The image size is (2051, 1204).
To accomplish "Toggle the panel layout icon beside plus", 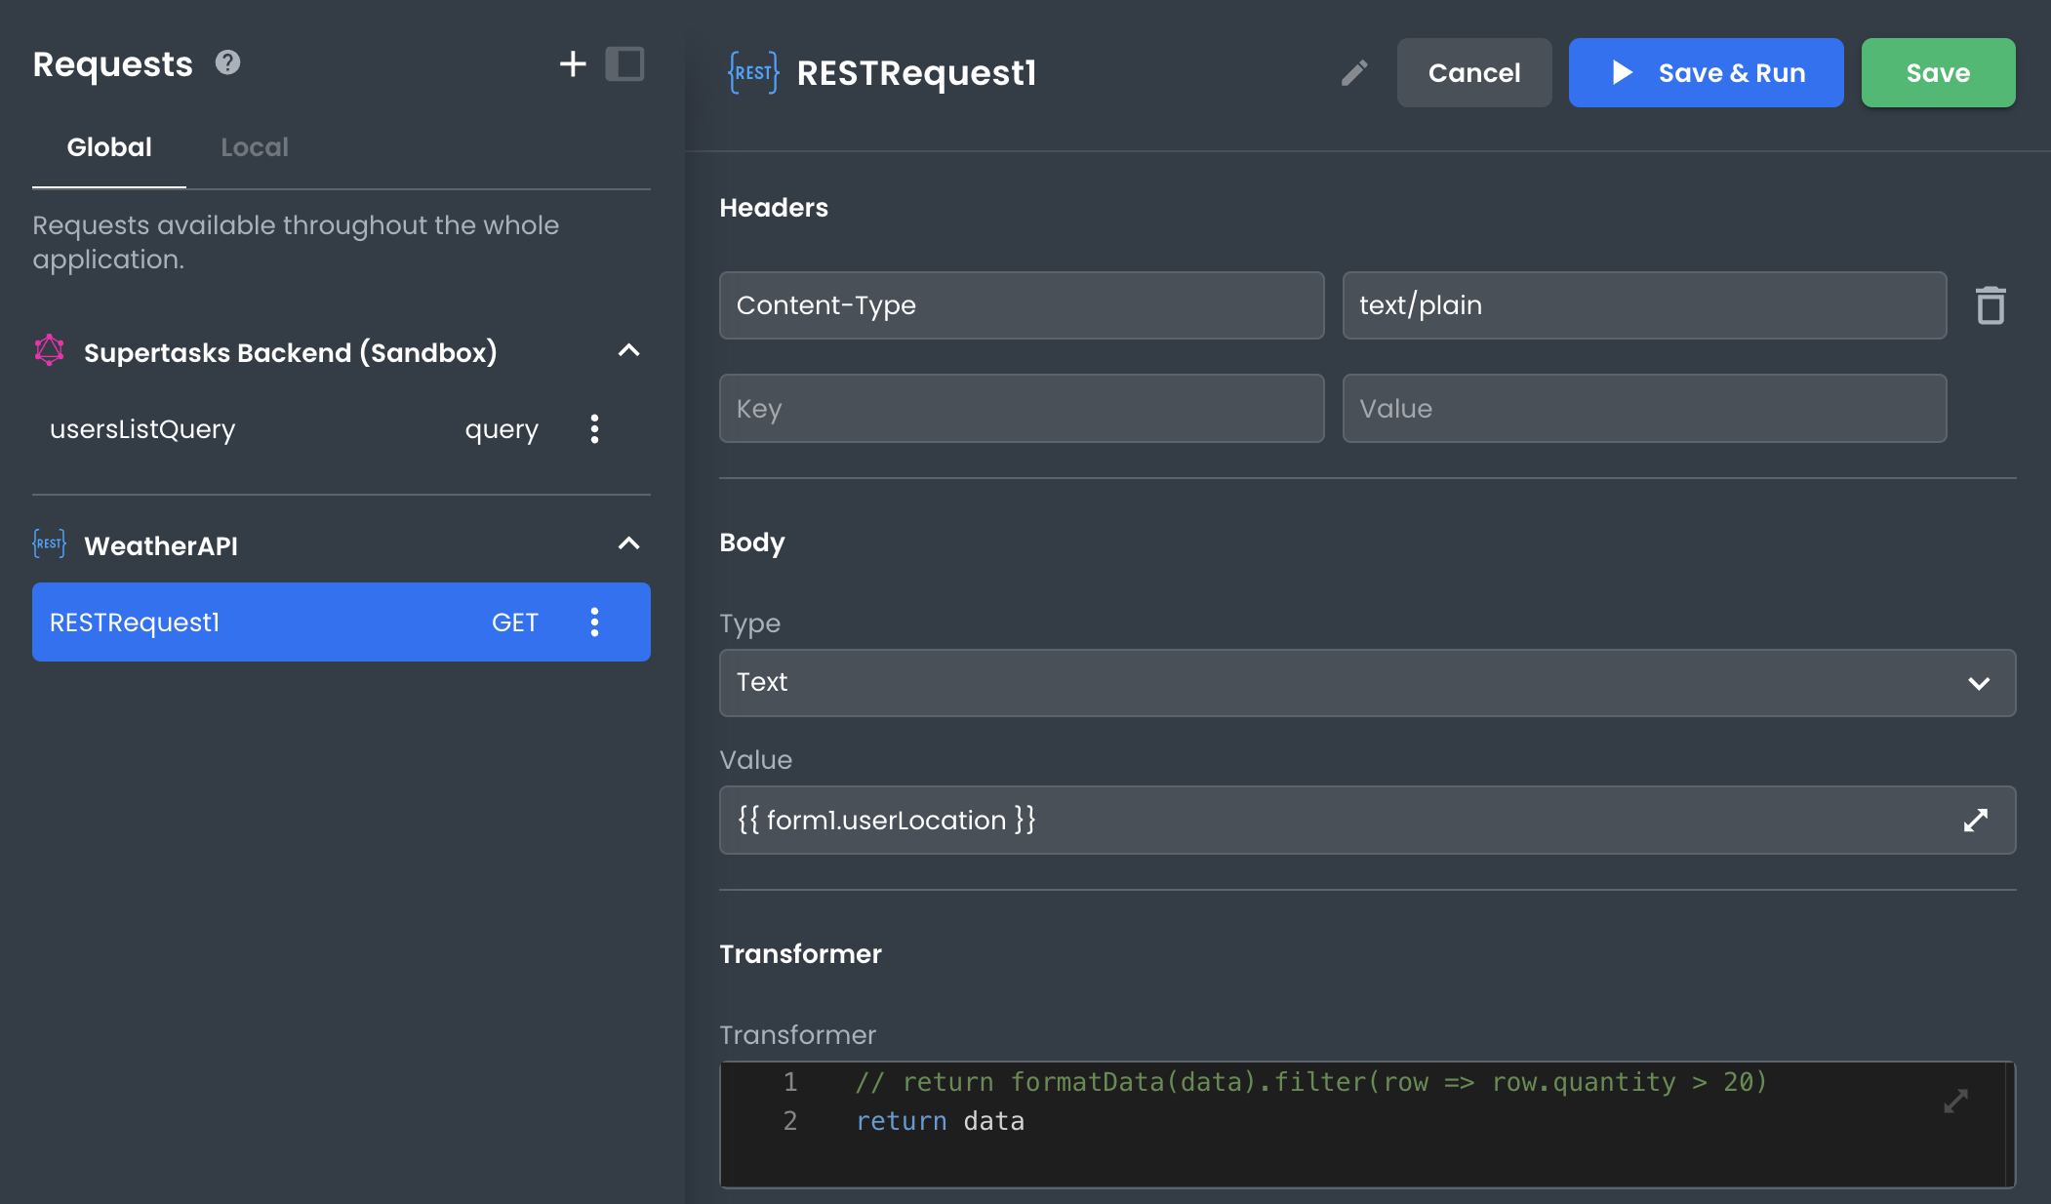I will [624, 64].
